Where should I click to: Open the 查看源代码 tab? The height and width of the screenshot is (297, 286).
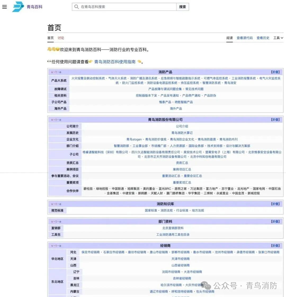pyautogui.click(x=244, y=38)
